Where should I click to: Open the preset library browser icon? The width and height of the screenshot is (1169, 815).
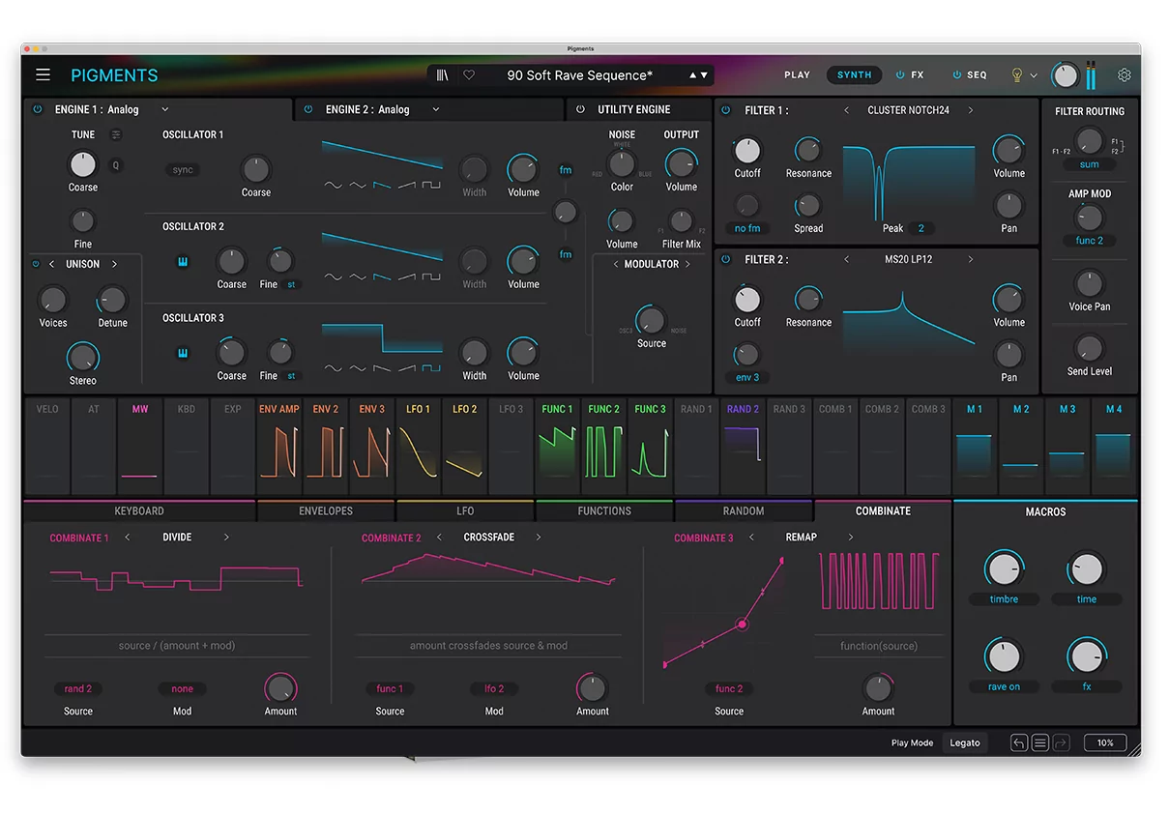(442, 74)
